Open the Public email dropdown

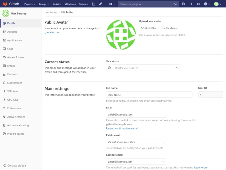coord(136,142)
